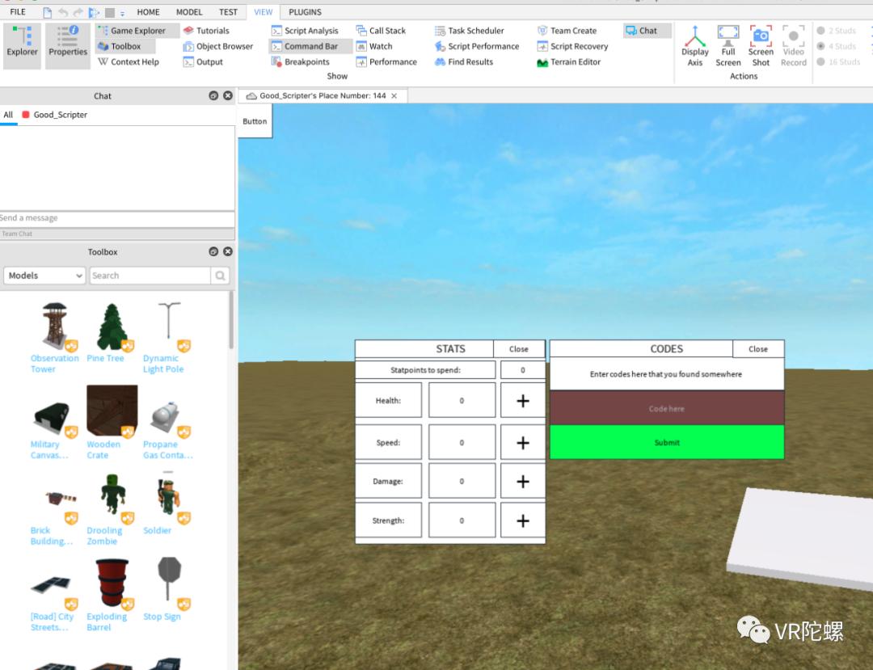Open the Properties panel
This screenshot has width=873, height=670.
(67, 44)
